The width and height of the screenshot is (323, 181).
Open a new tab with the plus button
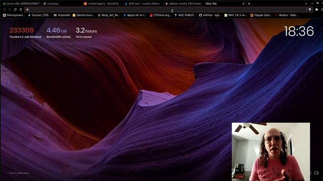pyautogui.click(x=249, y=4)
